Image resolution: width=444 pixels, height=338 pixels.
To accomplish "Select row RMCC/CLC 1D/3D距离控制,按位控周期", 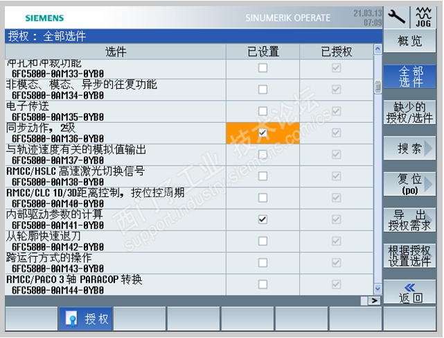I will point(189,198).
